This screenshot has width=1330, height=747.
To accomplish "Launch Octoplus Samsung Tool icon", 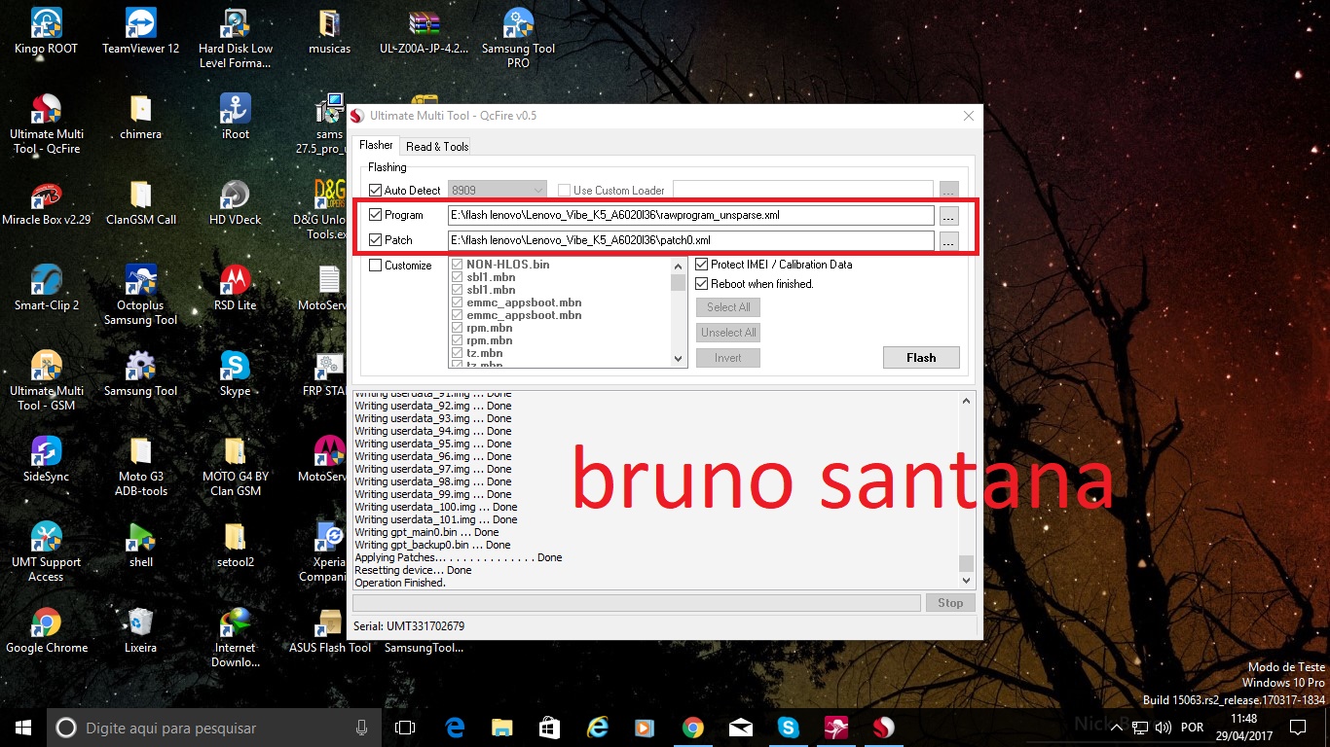I will click(x=141, y=294).
